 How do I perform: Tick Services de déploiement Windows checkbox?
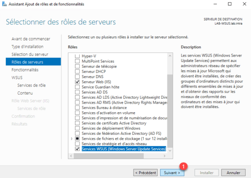coord(77,128)
